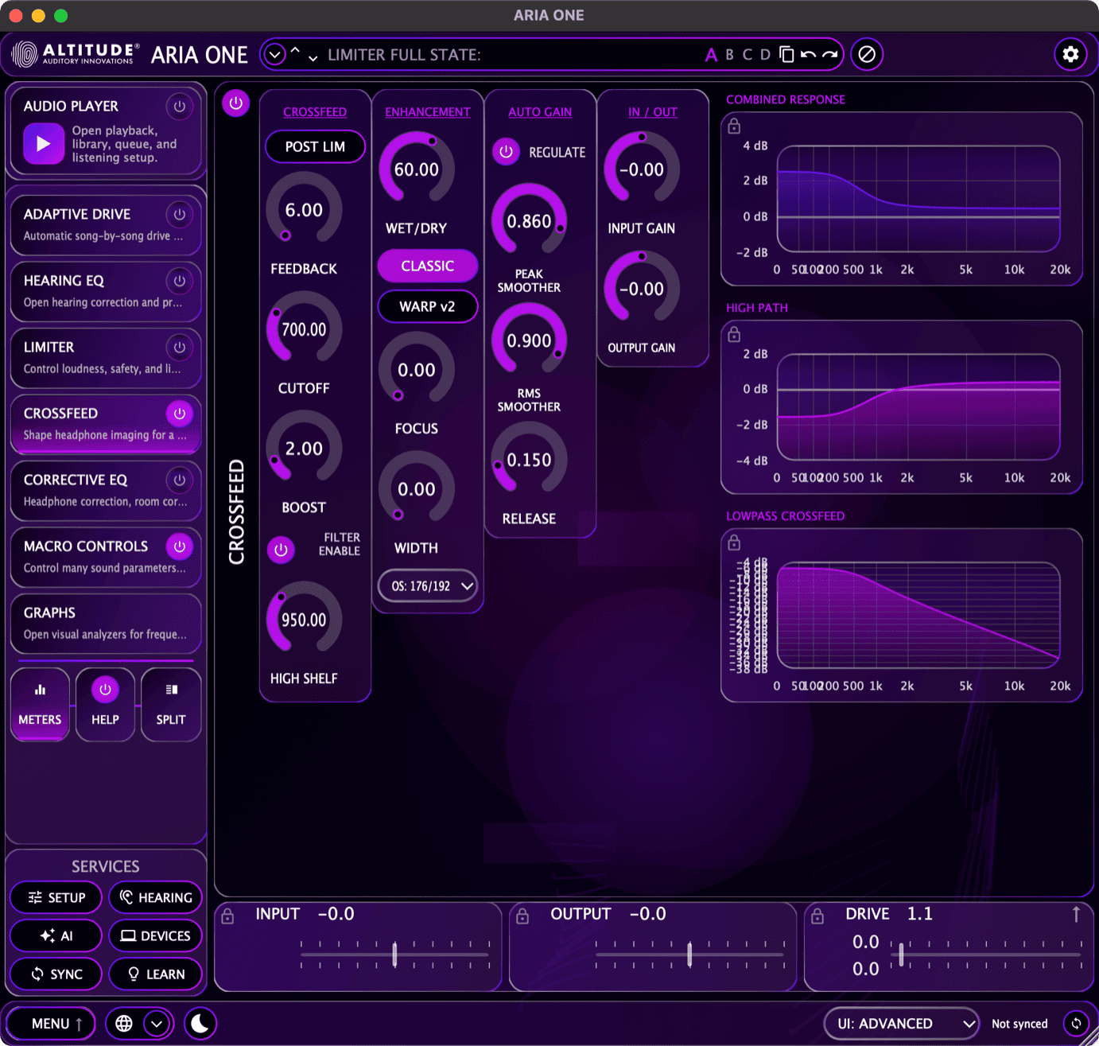Open the Corrective EQ section
This screenshot has width=1099, height=1046.
click(106, 491)
